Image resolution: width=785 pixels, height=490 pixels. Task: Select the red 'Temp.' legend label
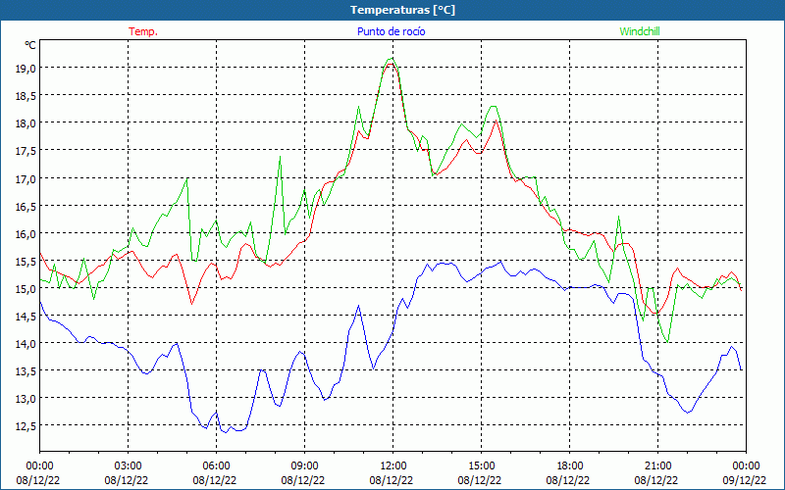pos(143,31)
